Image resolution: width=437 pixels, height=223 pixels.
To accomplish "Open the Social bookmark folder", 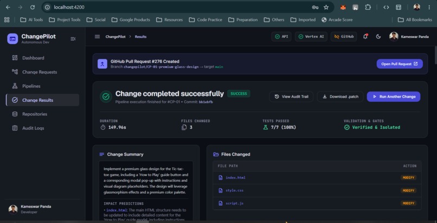I will click(x=96, y=19).
